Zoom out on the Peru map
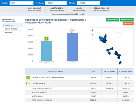Image resolution: width=136 pixels, height=104 pixels. (92, 38)
